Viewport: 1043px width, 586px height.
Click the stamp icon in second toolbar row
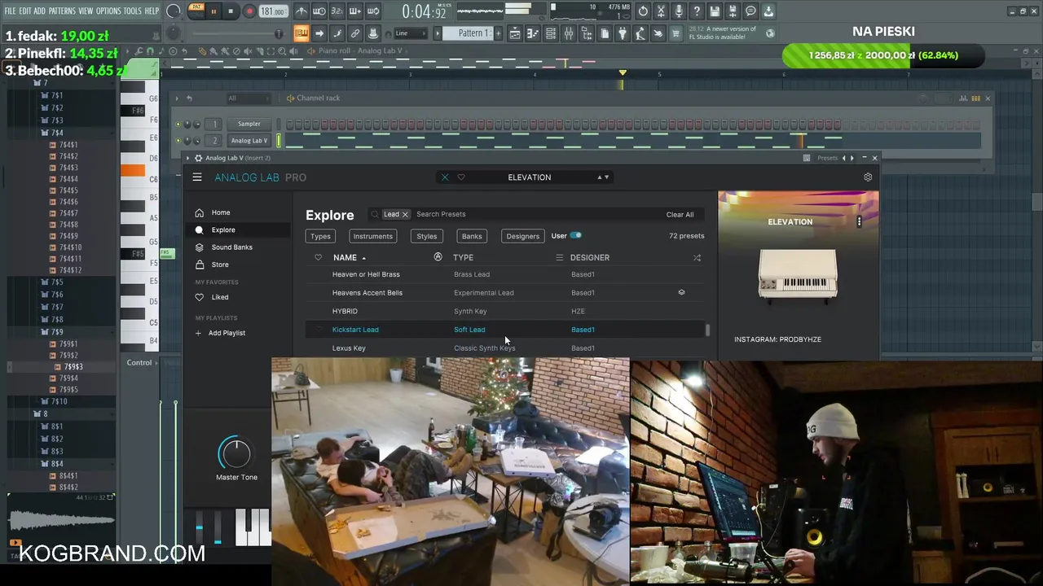click(x=373, y=33)
